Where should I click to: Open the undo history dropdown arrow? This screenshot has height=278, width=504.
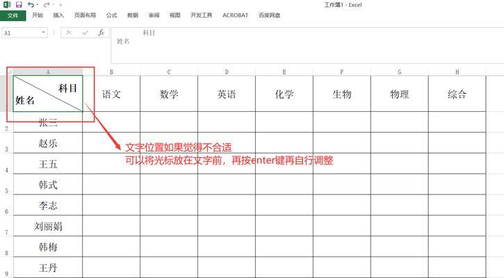coord(37,5)
